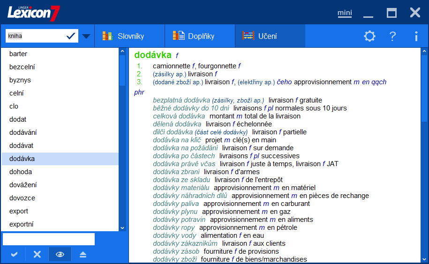The width and height of the screenshot is (429, 264).
Task: Click the checkmark inside the search box
Action: pyautogui.click(x=71, y=36)
